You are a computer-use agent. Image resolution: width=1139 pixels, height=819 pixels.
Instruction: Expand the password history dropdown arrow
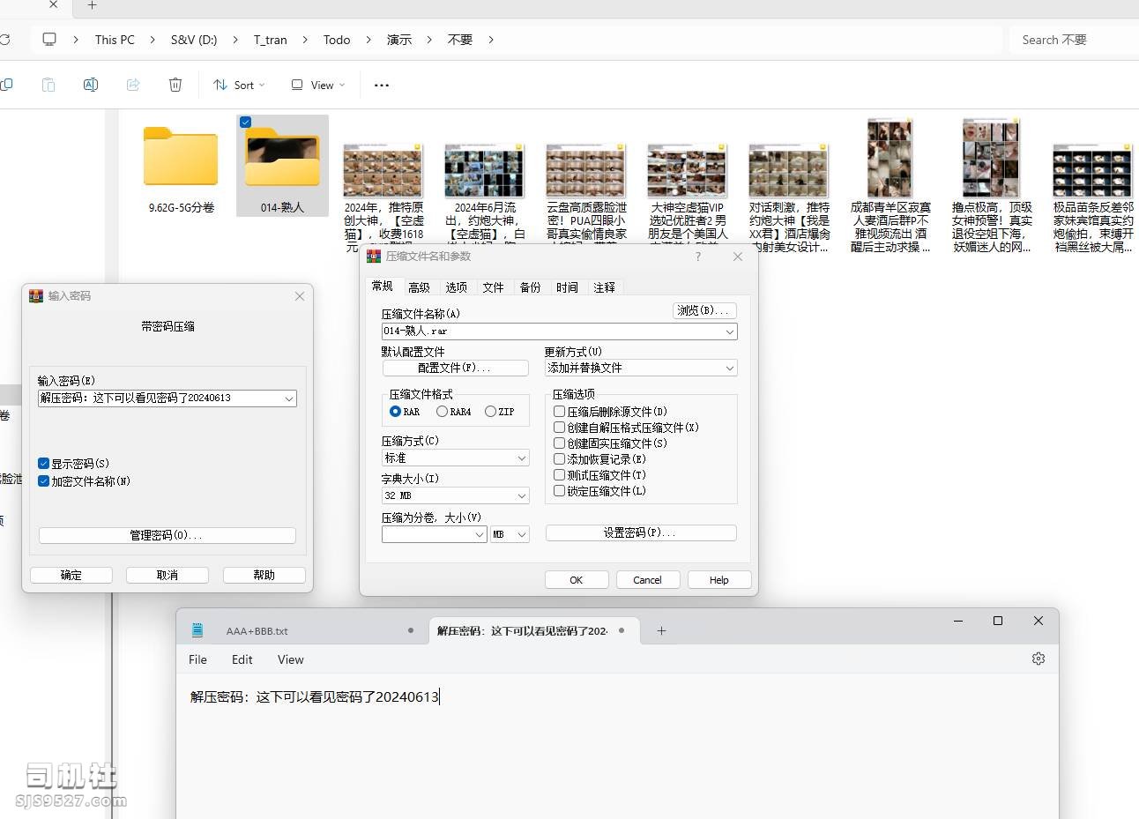[289, 398]
